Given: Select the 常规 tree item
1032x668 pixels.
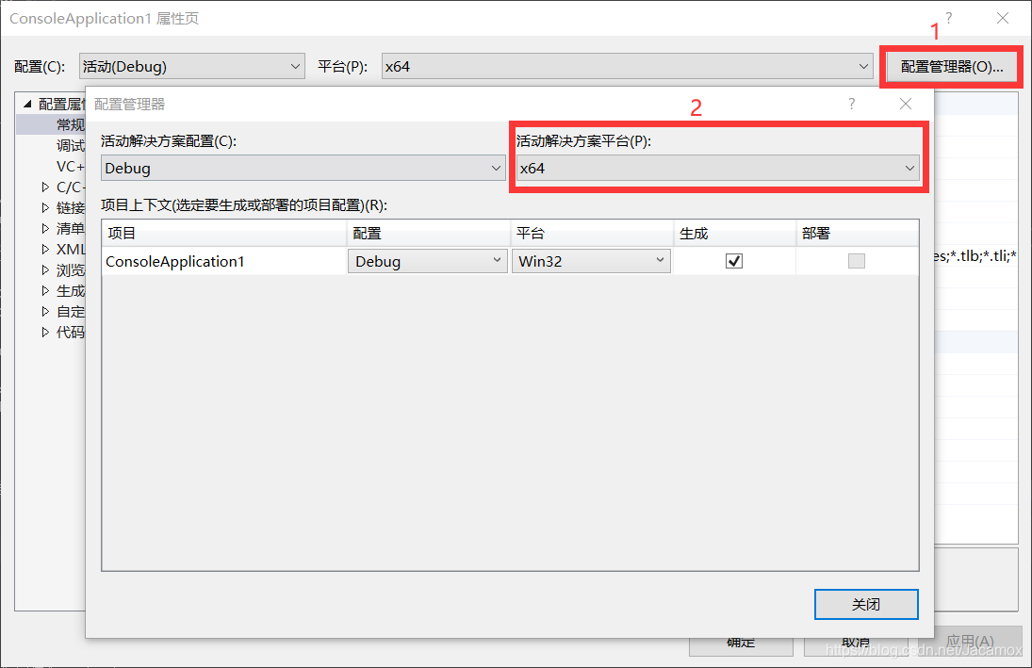Looking at the screenshot, I should coord(71,124).
